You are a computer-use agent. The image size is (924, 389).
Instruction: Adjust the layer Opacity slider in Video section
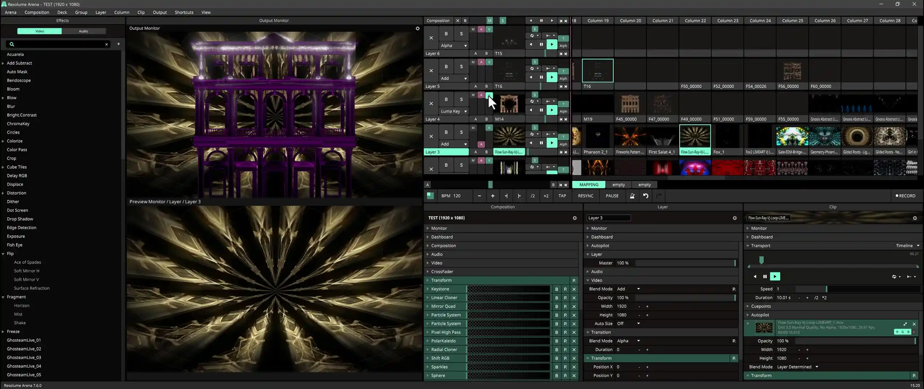tap(685, 298)
